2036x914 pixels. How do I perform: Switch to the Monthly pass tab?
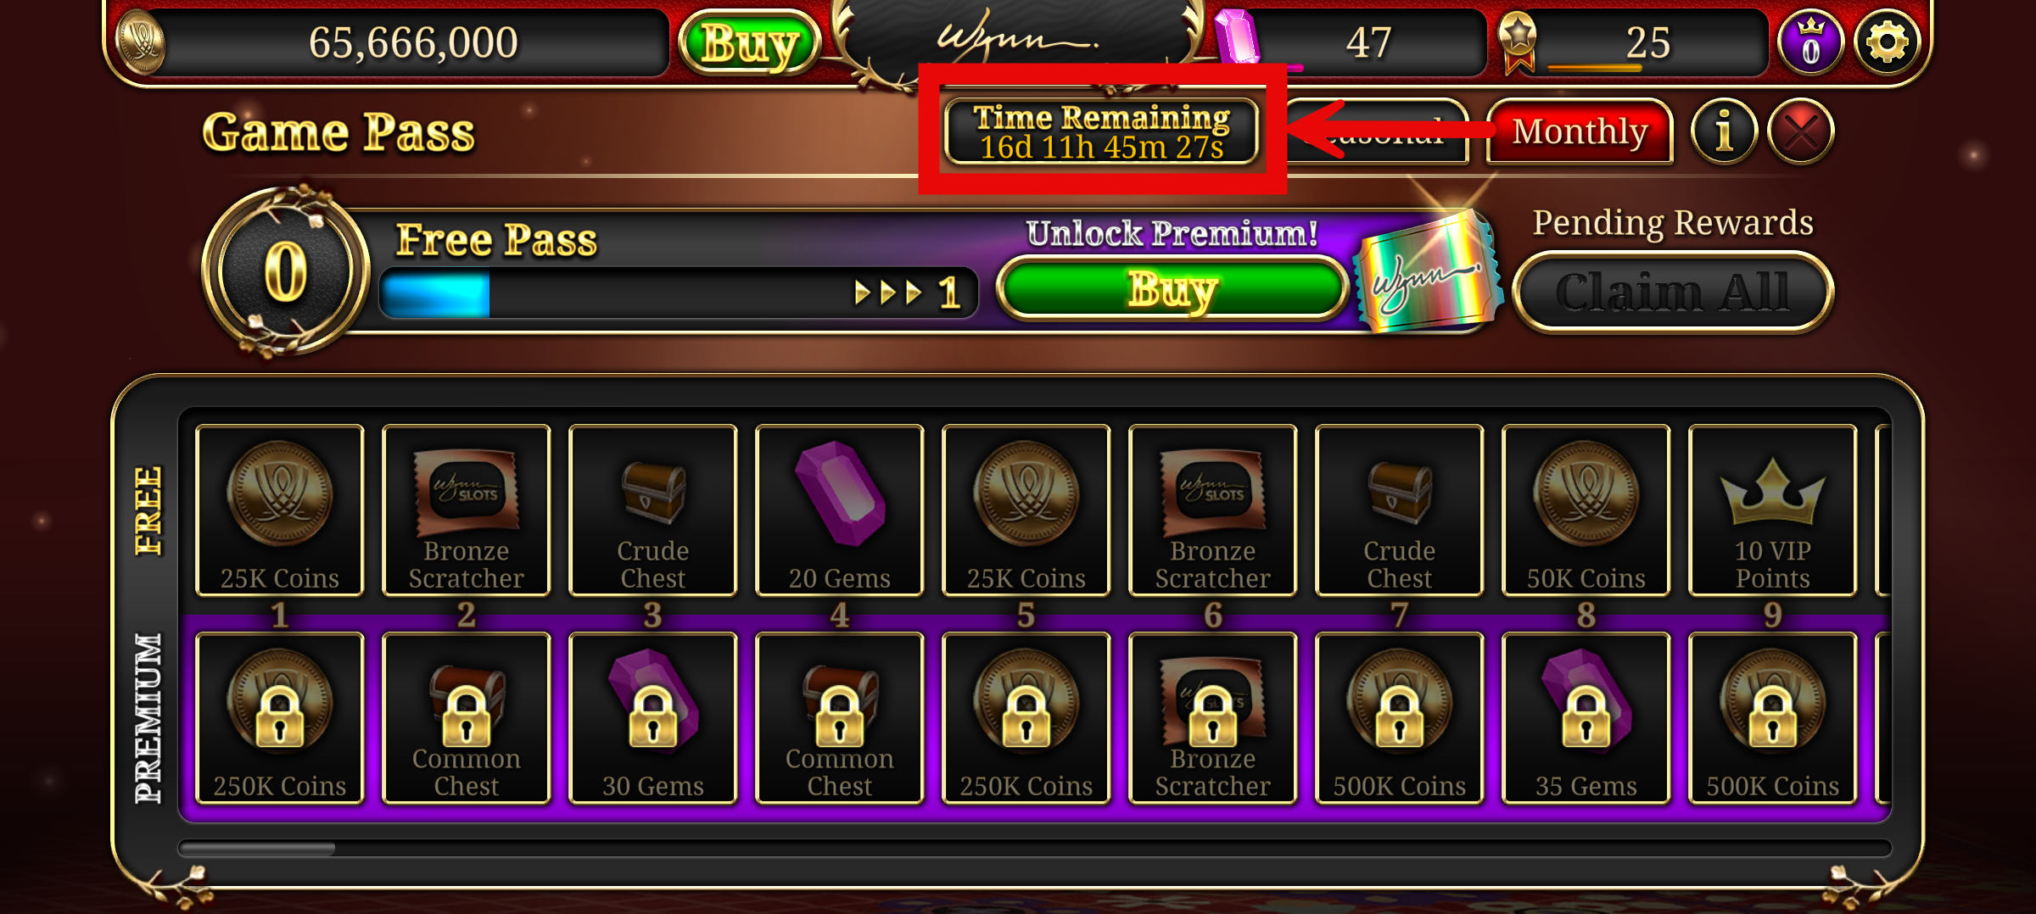point(1580,131)
